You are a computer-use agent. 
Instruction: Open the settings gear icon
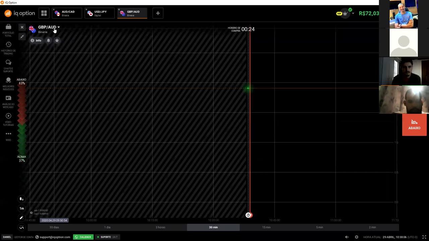coord(357,237)
